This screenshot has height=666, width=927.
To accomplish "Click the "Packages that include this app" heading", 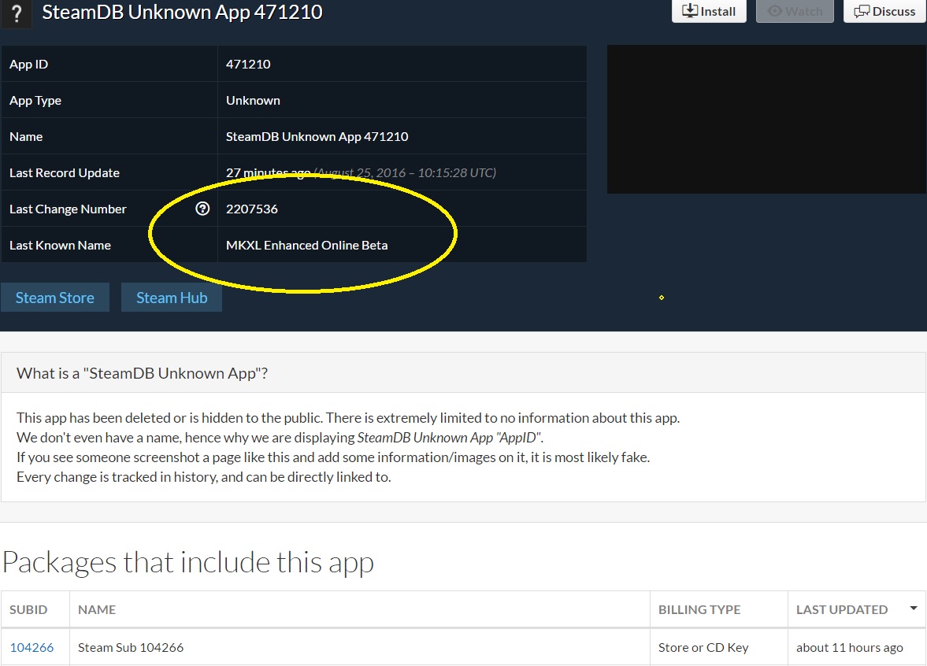I will click(188, 562).
